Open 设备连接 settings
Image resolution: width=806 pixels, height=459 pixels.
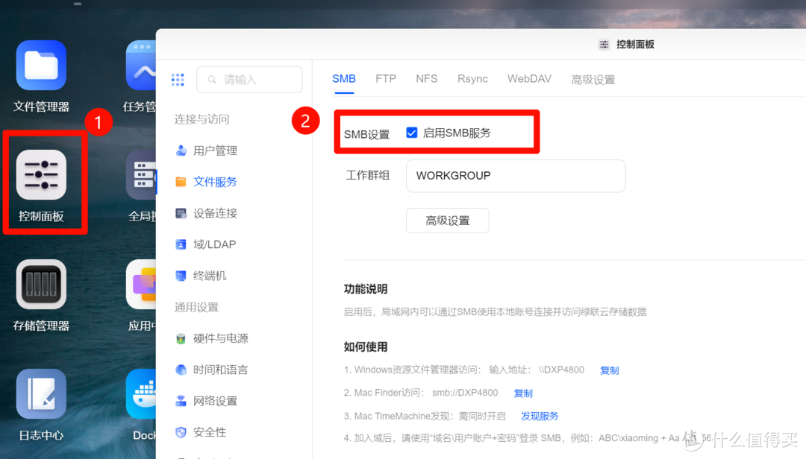(216, 212)
